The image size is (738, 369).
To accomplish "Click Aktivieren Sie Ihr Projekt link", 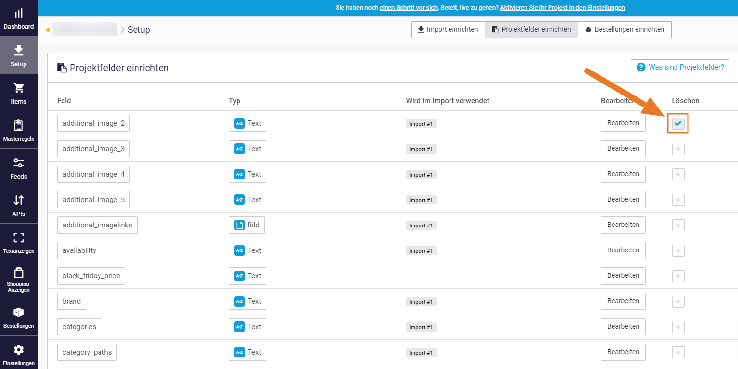I will [562, 7].
